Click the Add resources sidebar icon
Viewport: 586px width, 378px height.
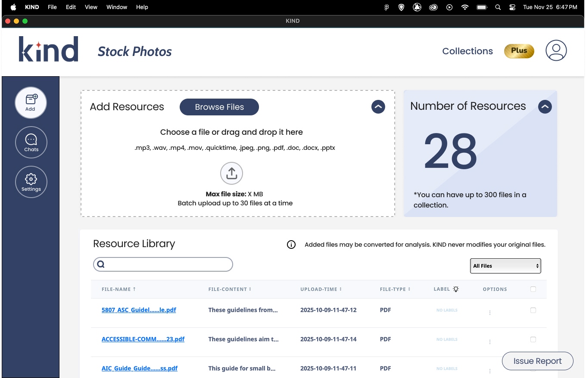[31, 102]
